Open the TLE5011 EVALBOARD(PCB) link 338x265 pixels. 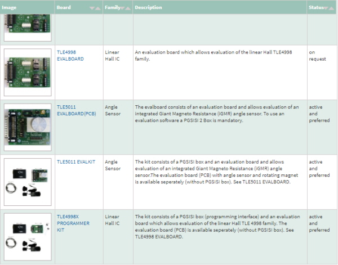click(x=76, y=110)
